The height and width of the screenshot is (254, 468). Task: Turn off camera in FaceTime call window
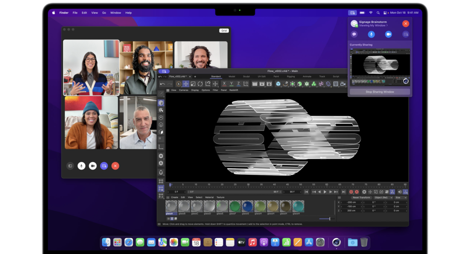tap(92, 166)
